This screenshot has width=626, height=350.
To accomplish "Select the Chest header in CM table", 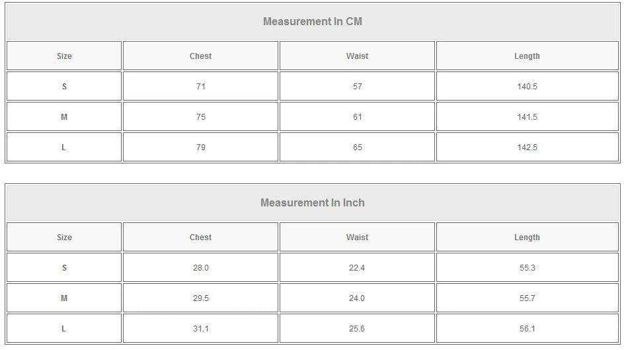I will click(x=200, y=56).
